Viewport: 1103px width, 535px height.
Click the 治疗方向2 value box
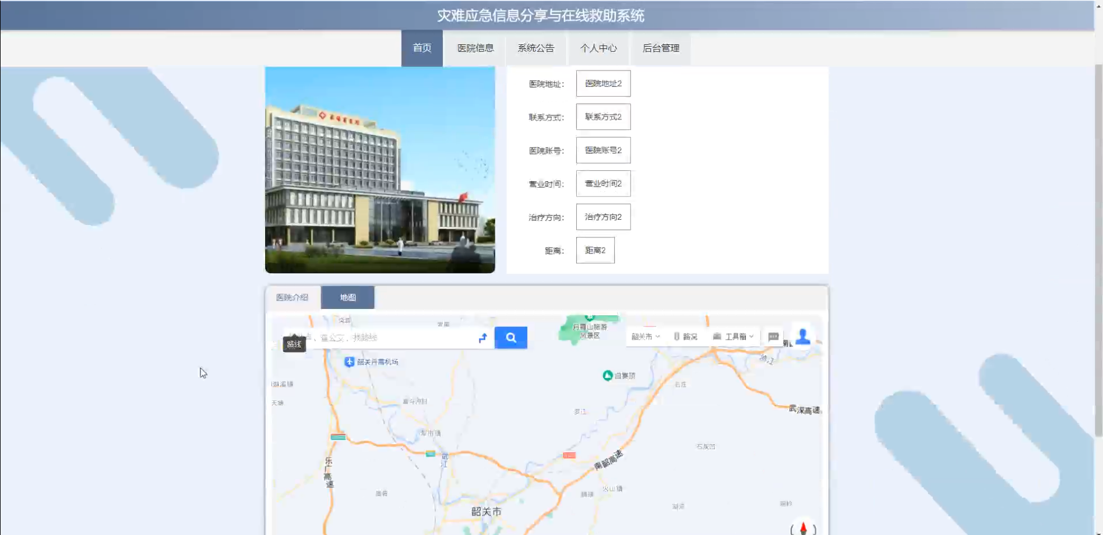pos(603,217)
